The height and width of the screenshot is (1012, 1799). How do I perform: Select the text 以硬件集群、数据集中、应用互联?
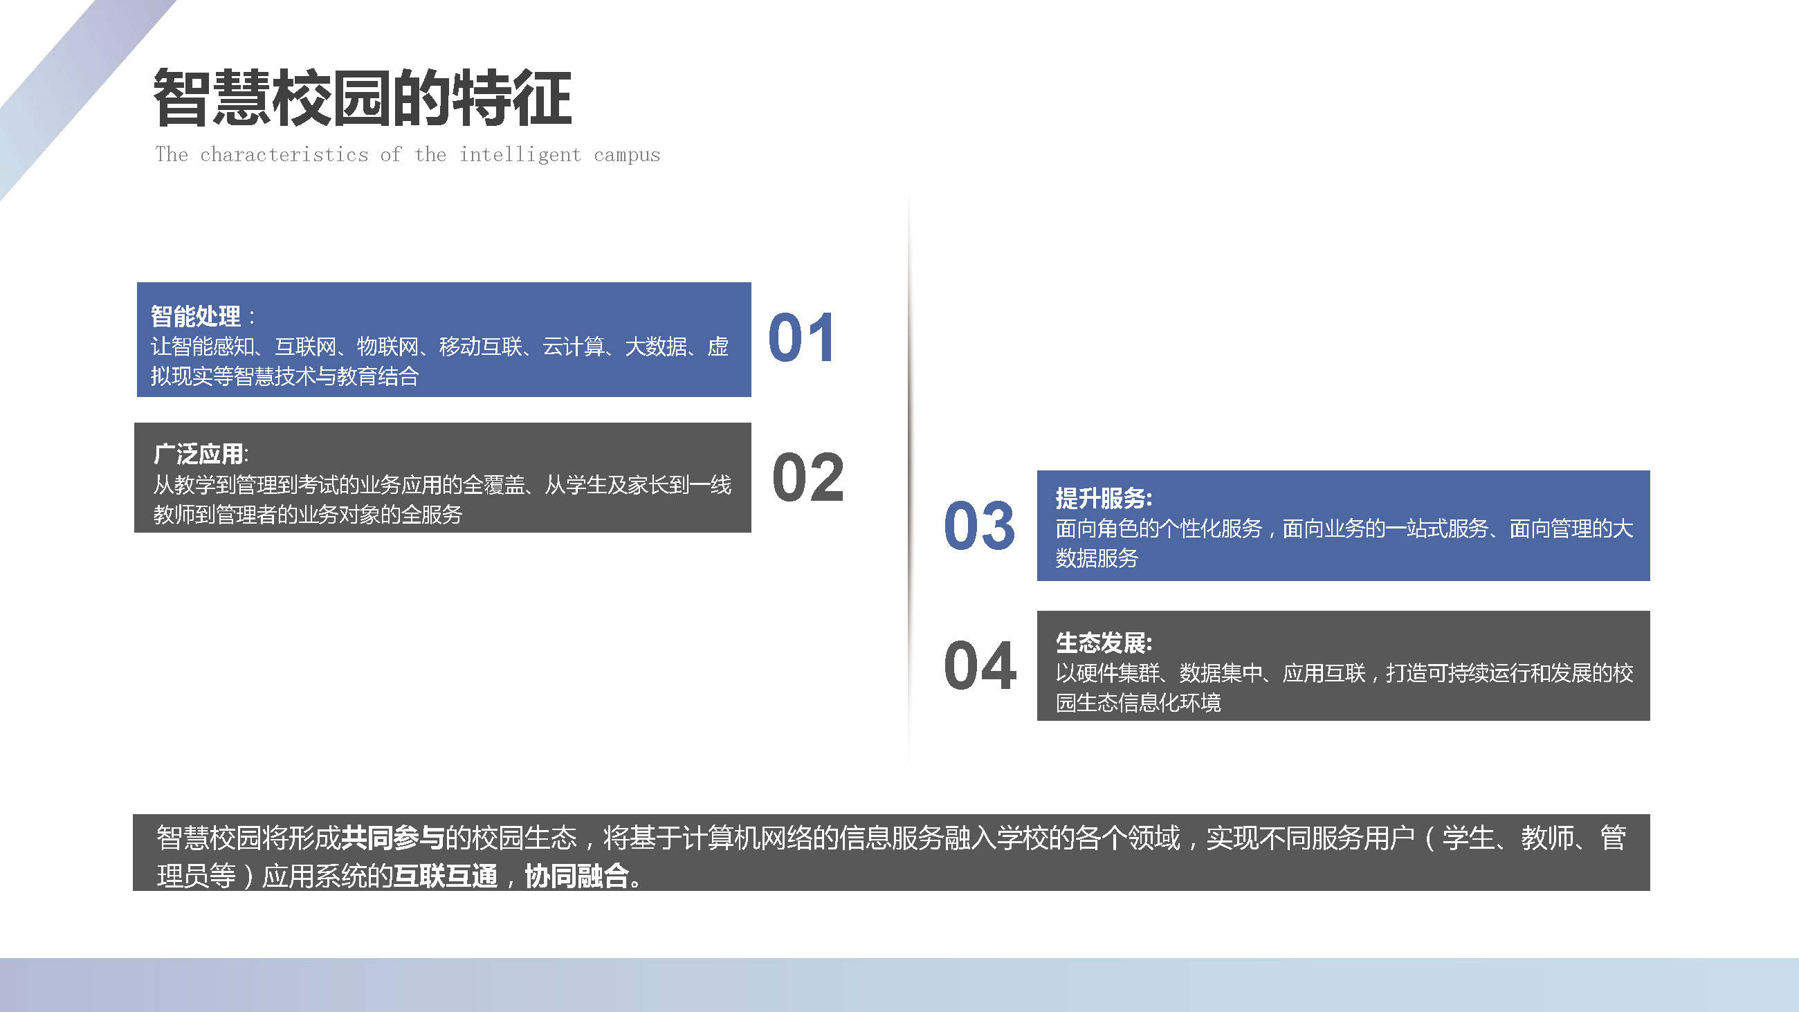pos(1210,673)
